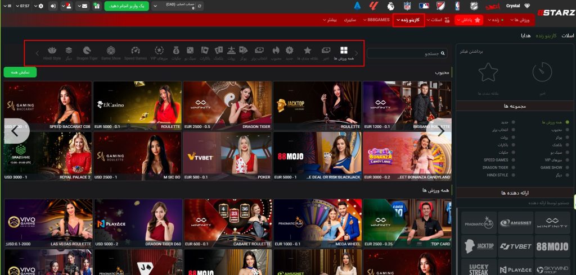576x275 pixels.
Task: Open the Hindi Style lotus category icon
Action: (x=52, y=51)
